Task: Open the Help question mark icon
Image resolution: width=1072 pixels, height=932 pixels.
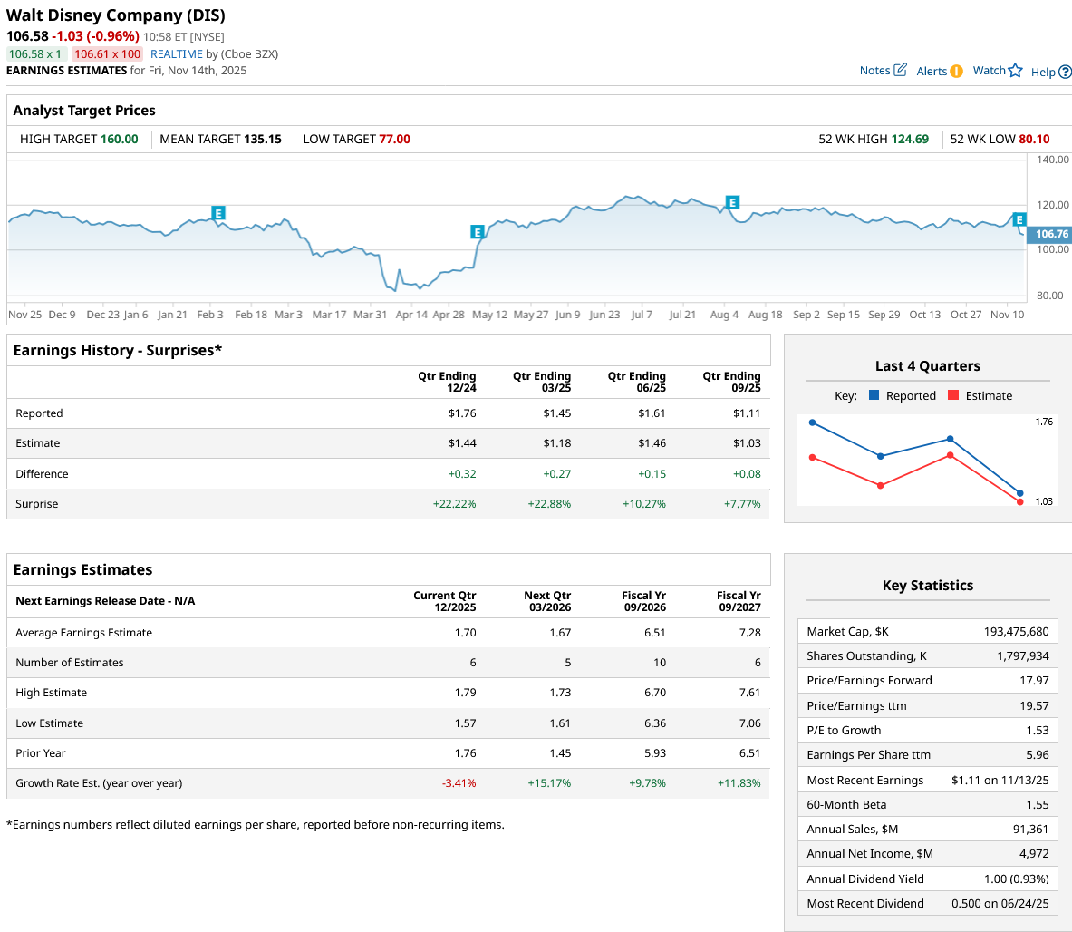Action: [x=1065, y=72]
